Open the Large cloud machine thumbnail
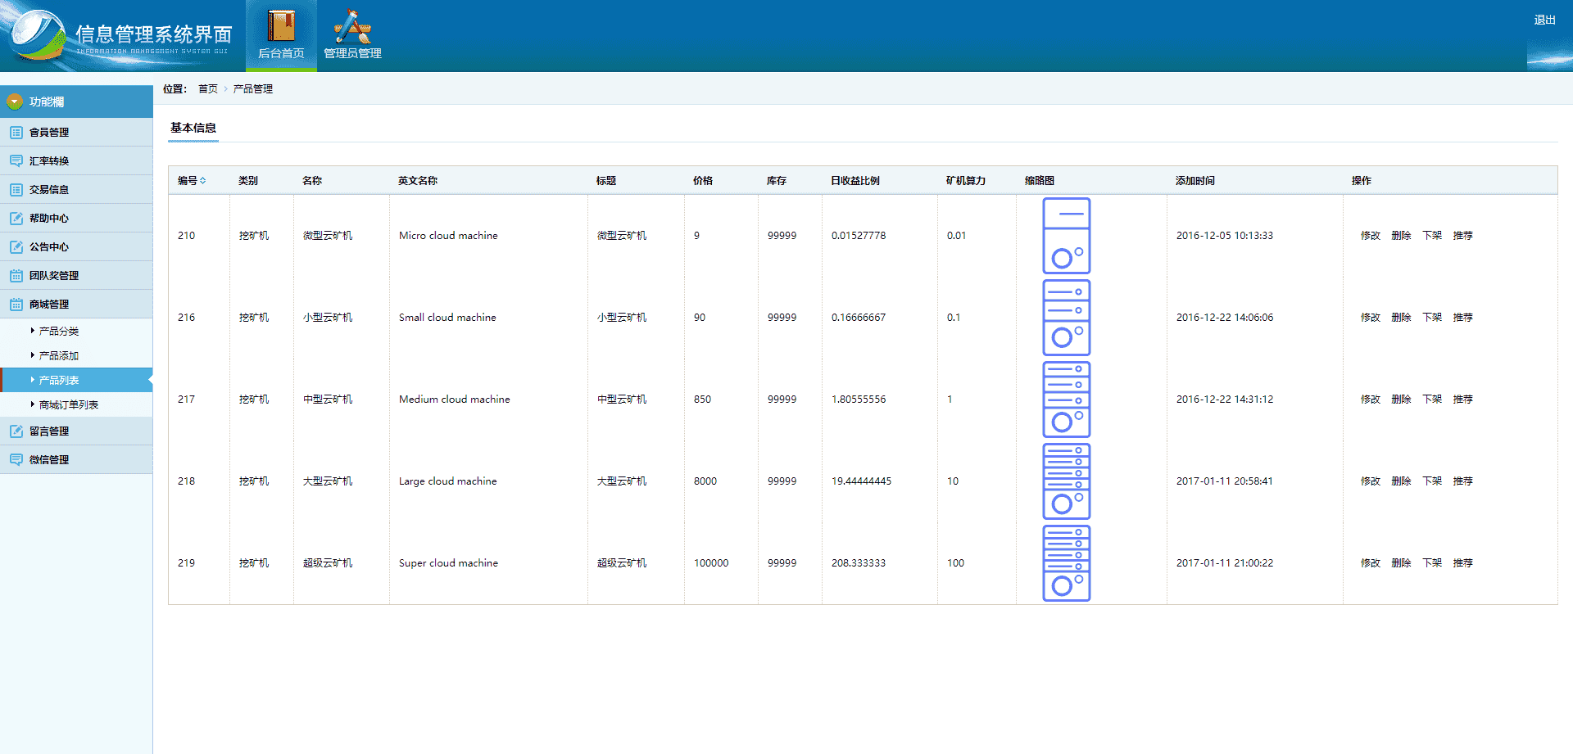The image size is (1573, 754). pos(1066,481)
